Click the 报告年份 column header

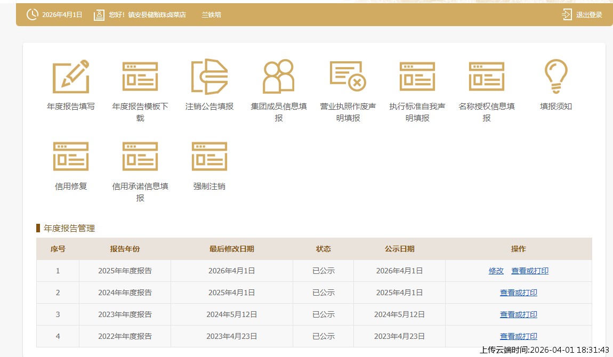[125, 249]
